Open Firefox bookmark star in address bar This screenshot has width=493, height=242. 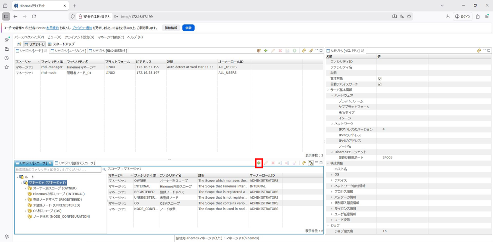[409, 17]
